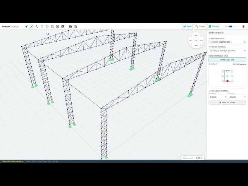Click the arc support tool icon
Viewport: 248px width, 186px height.
click(42, 26)
